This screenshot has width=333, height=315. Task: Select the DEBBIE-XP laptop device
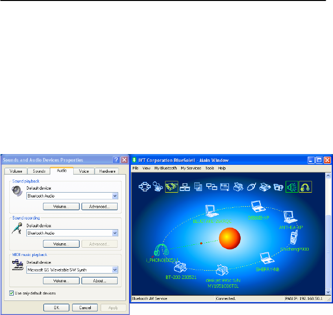click(x=258, y=206)
